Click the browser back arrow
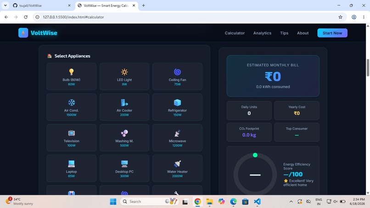 (6, 17)
